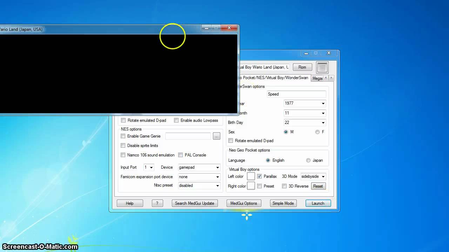Choose English language for Neo Geo Pocket
This screenshot has width=449, height=252.
click(x=268, y=160)
